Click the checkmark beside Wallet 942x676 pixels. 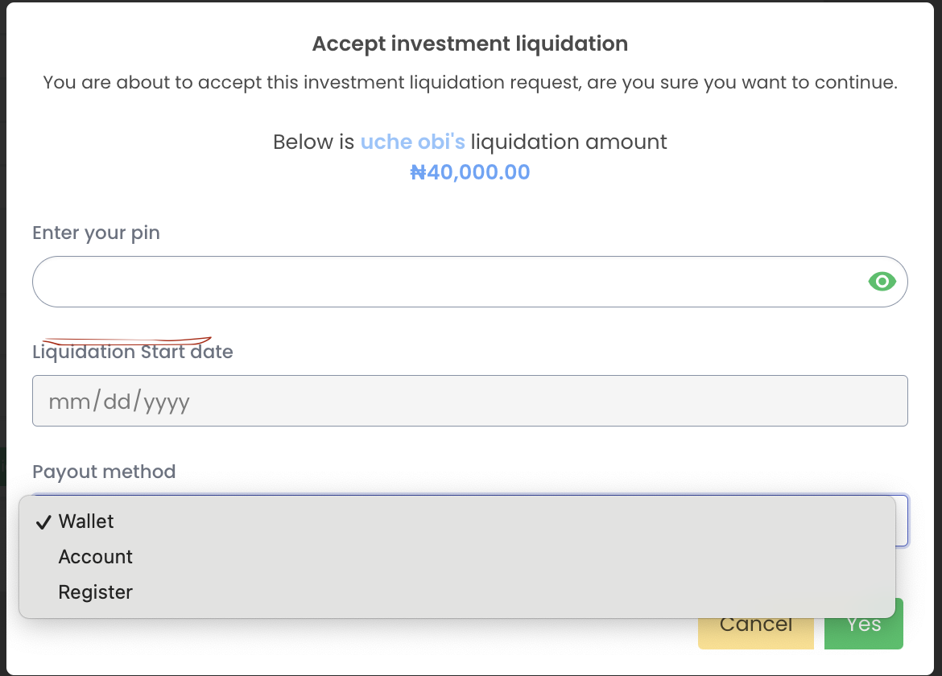point(43,522)
